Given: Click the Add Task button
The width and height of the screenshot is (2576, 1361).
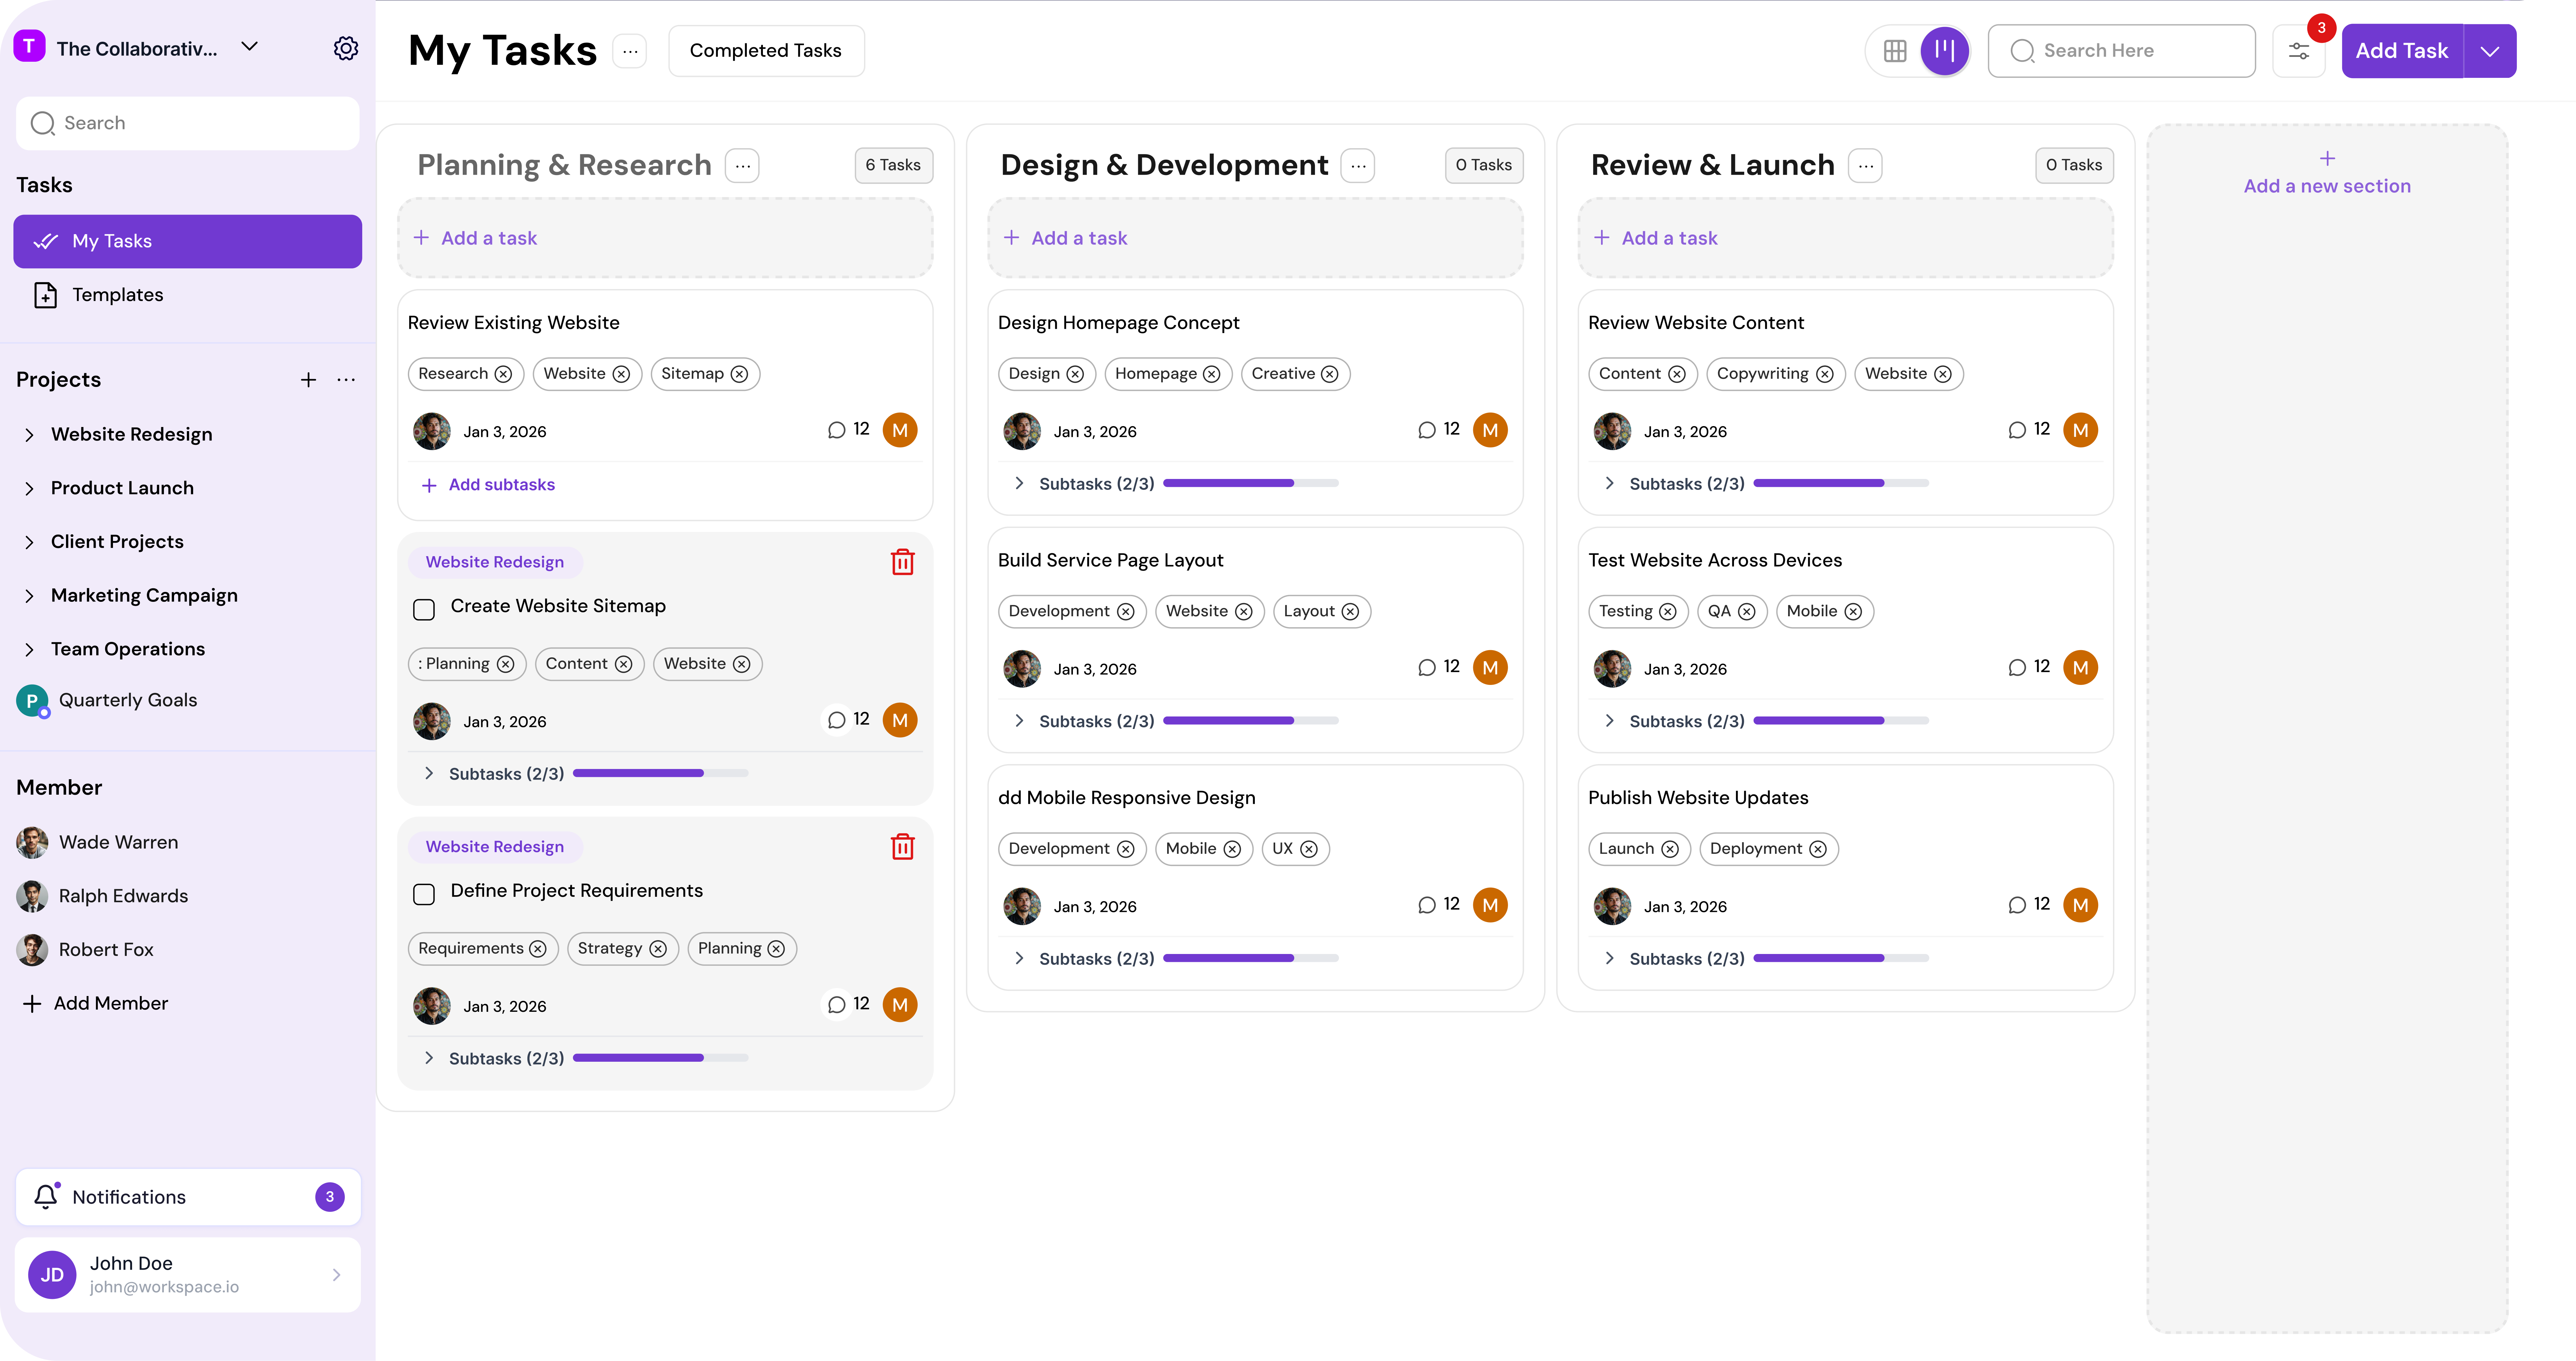Looking at the screenshot, I should [x=2402, y=51].
